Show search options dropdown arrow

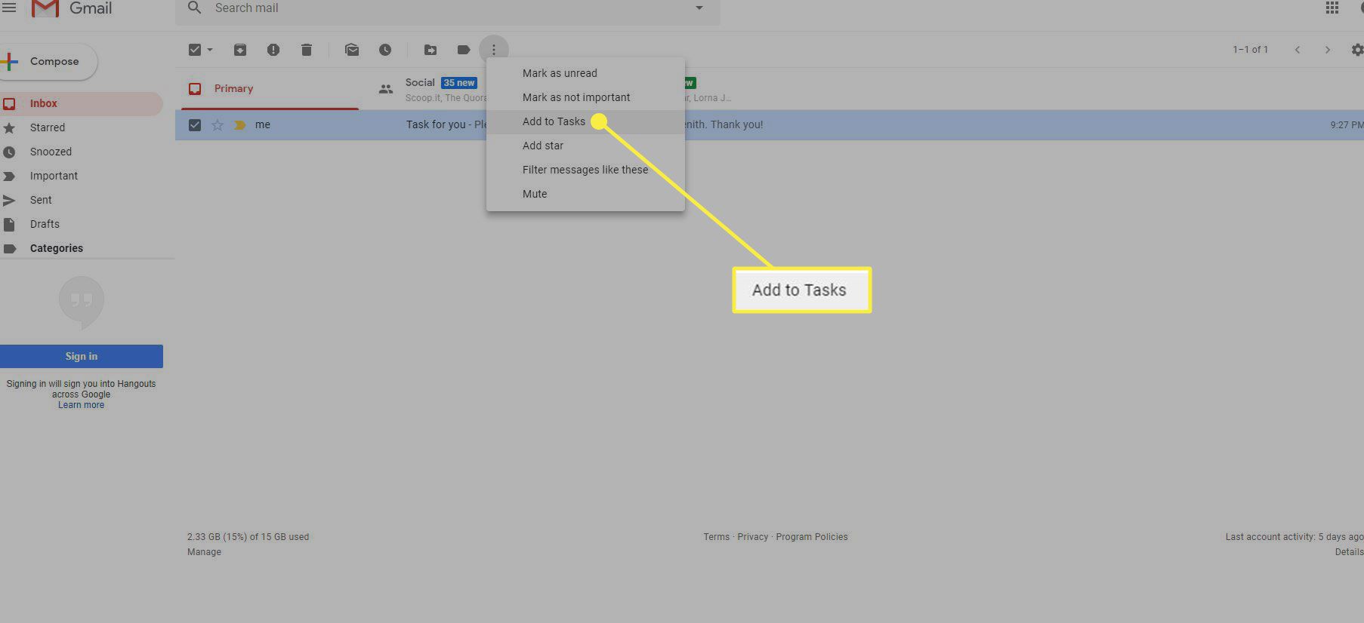click(x=699, y=8)
